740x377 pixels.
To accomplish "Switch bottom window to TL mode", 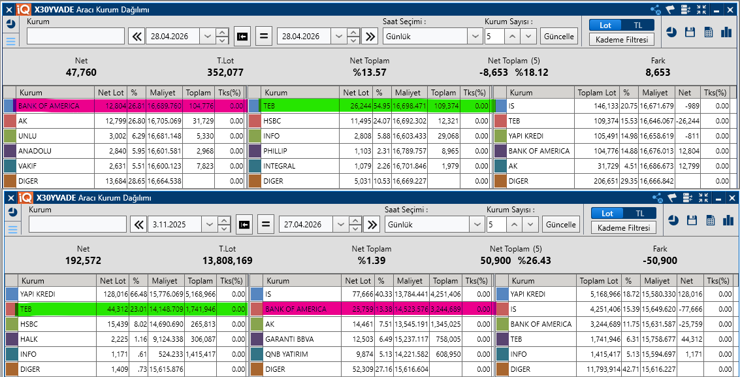I will [x=639, y=213].
